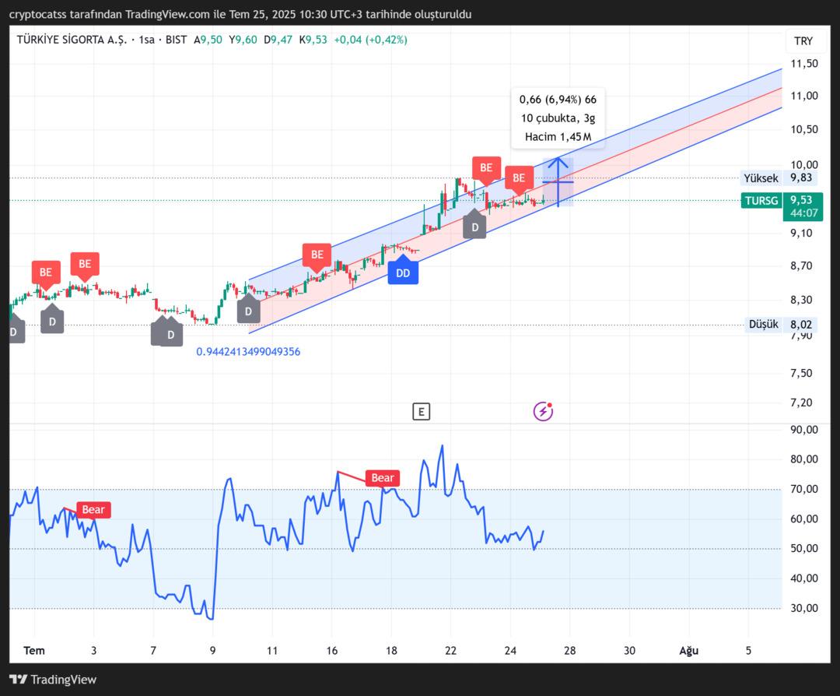Click the 1sa interval label
The height and width of the screenshot is (696, 840).
click(x=146, y=40)
